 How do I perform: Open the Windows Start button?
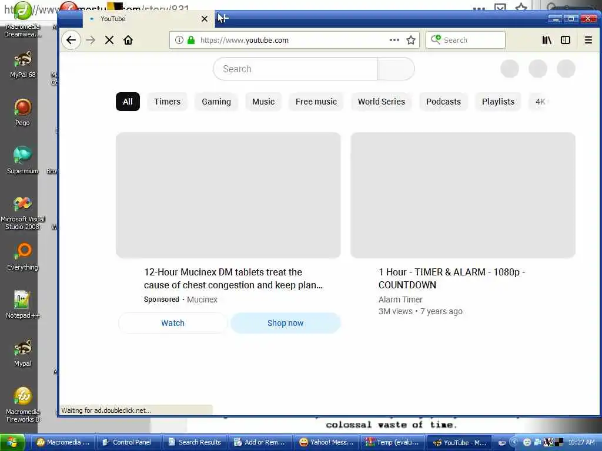pos(12,442)
